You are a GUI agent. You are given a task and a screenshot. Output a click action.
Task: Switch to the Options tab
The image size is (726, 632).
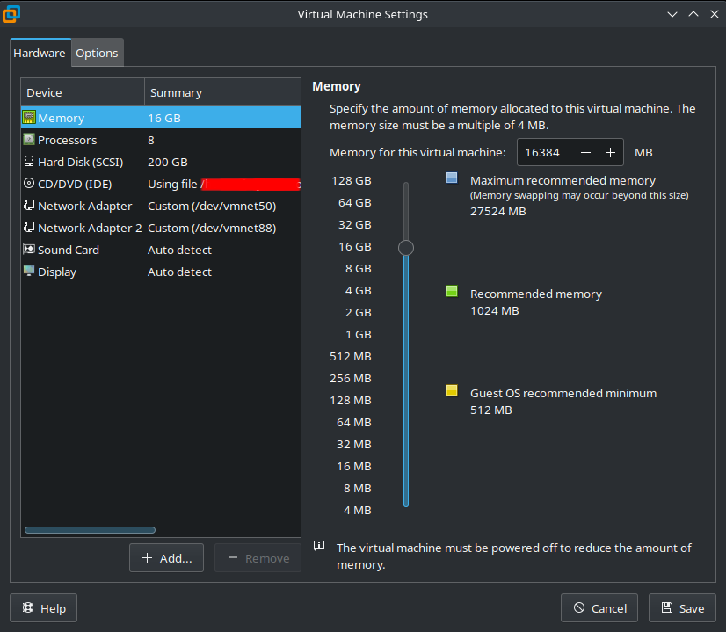click(97, 52)
